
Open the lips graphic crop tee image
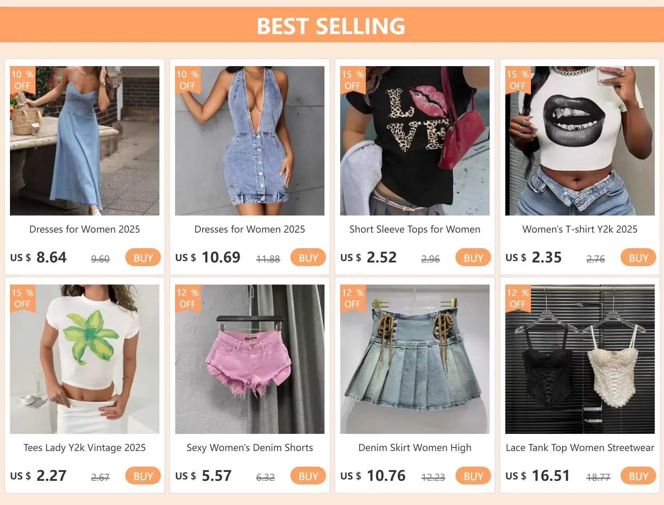580,141
